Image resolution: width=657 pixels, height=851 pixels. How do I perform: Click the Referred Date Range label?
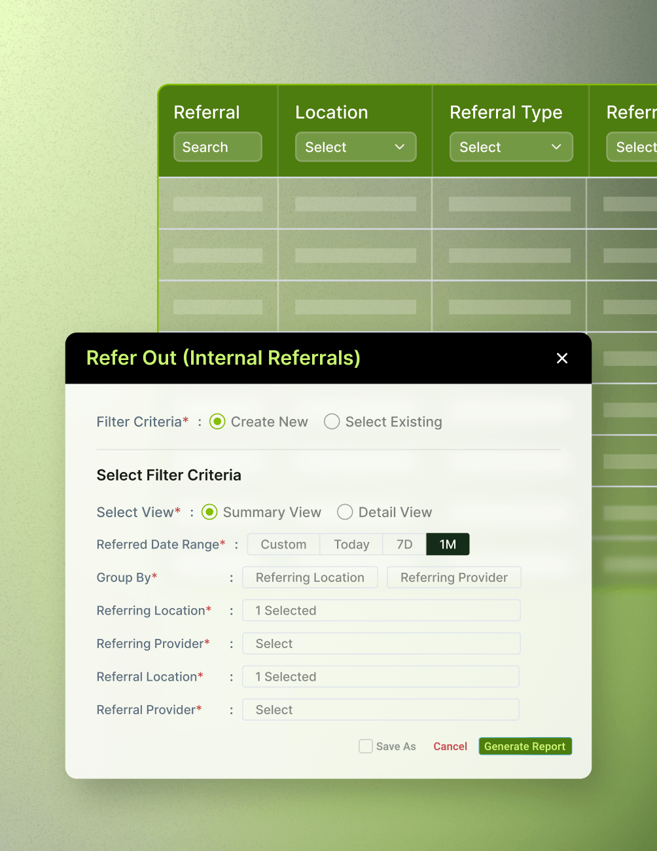[x=161, y=545]
